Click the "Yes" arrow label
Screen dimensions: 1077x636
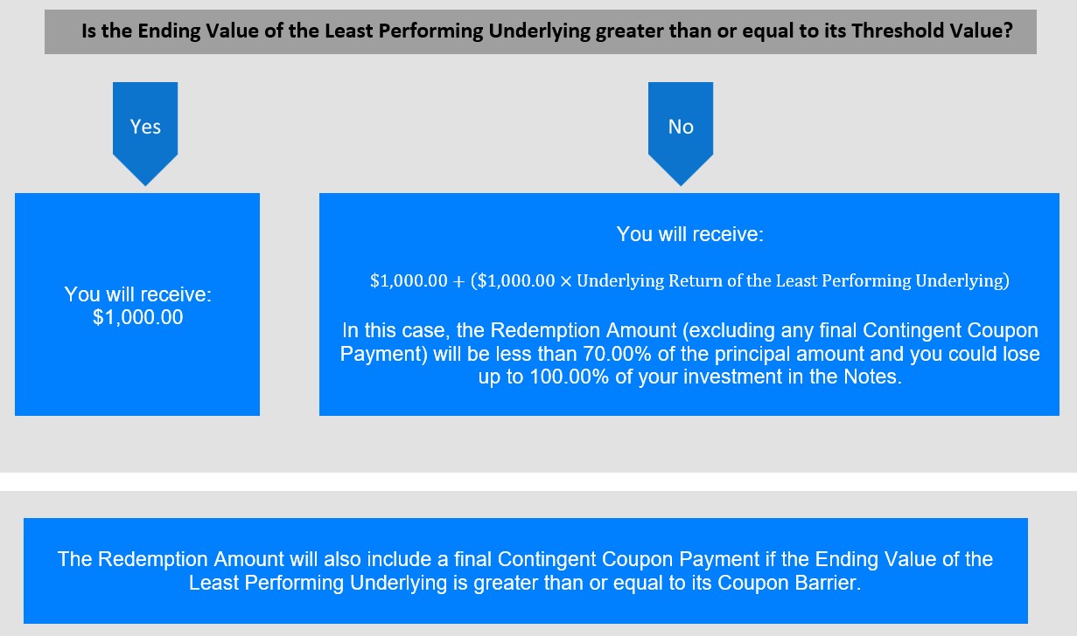click(145, 127)
